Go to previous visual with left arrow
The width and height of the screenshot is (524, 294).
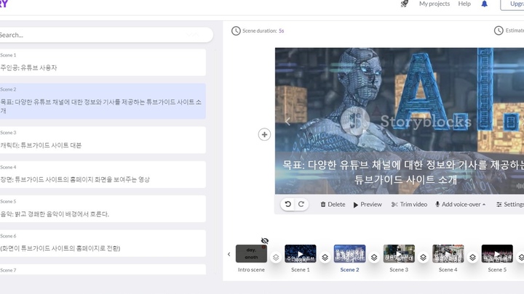click(x=287, y=122)
